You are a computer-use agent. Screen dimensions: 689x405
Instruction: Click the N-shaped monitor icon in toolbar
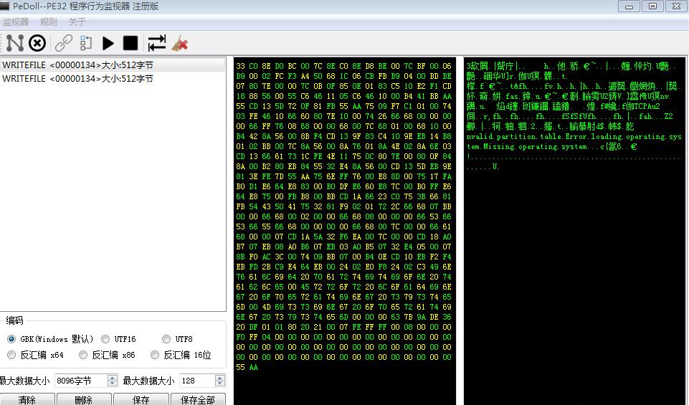click(15, 43)
